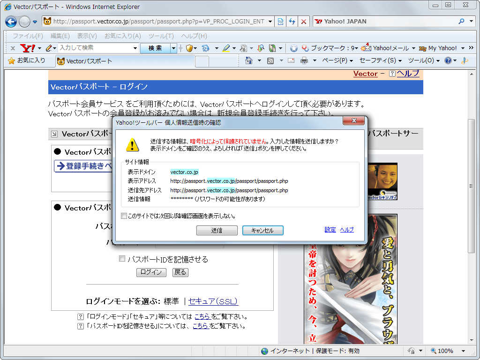Click the 送信 button in dialog

point(217,230)
